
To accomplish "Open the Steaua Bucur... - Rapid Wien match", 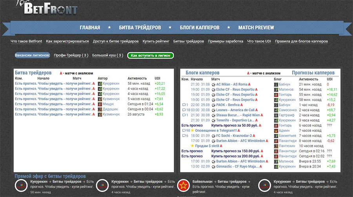I will [238, 115].
